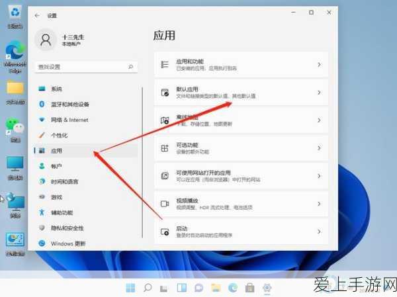Image resolution: width=397 pixels, height=297 pixels.
Task: Click the 默认应用 icon with checkmark
Action: pos(165,93)
